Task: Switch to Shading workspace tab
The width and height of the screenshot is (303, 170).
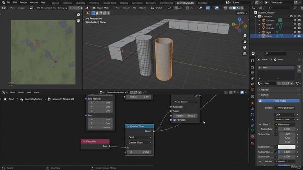Action: [124, 3]
